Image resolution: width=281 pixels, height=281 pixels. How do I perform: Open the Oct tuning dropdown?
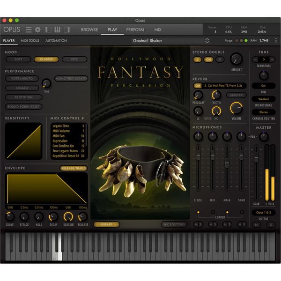263,86
